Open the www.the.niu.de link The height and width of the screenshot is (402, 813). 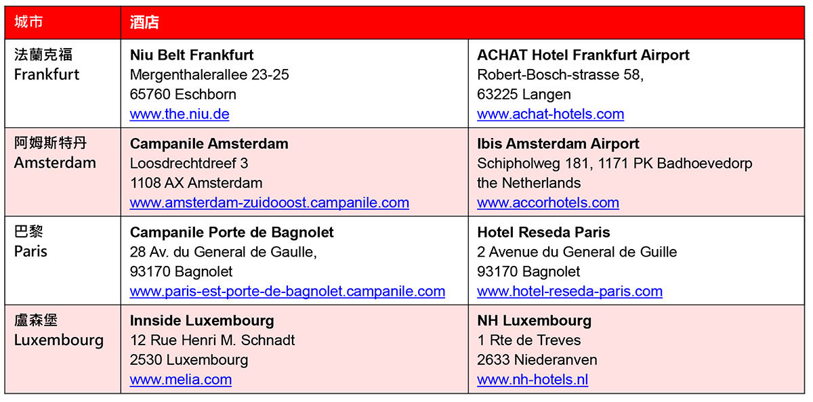pos(180,114)
